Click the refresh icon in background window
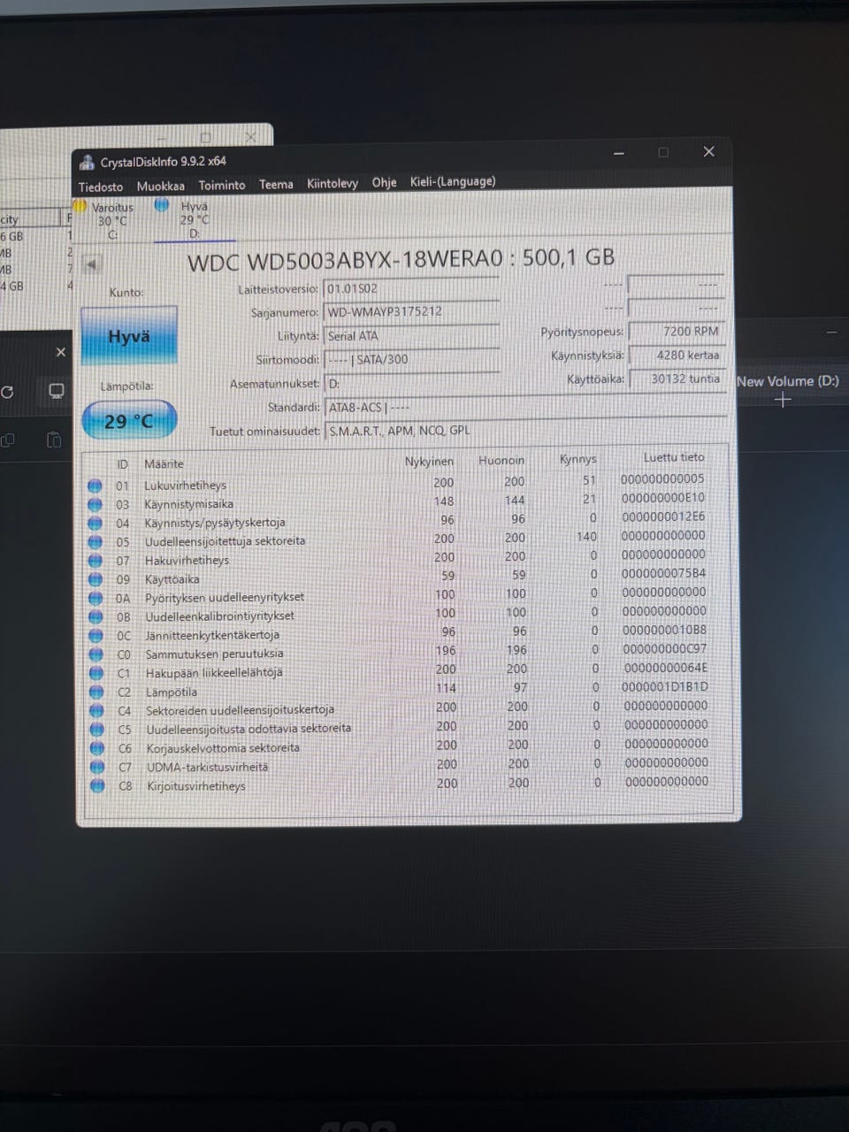849x1132 pixels. click(x=7, y=392)
